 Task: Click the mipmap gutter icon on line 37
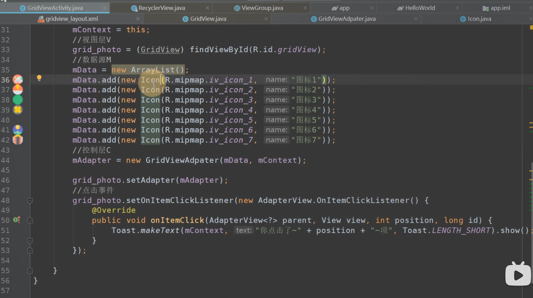click(x=18, y=90)
